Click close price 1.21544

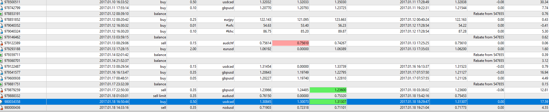[461, 8]
